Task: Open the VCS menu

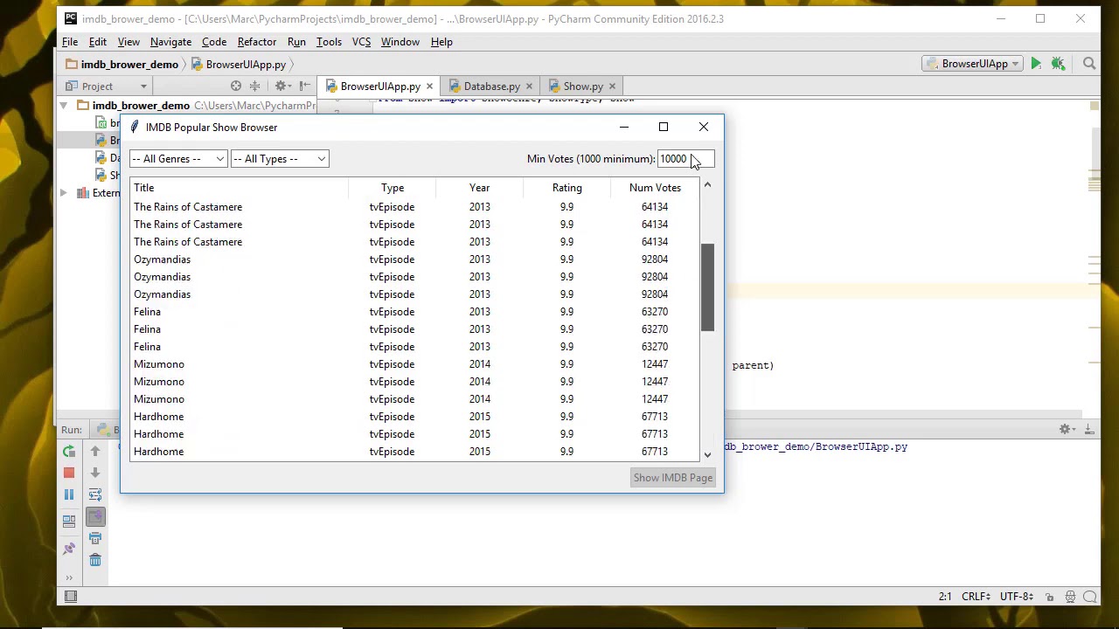Action: click(361, 42)
